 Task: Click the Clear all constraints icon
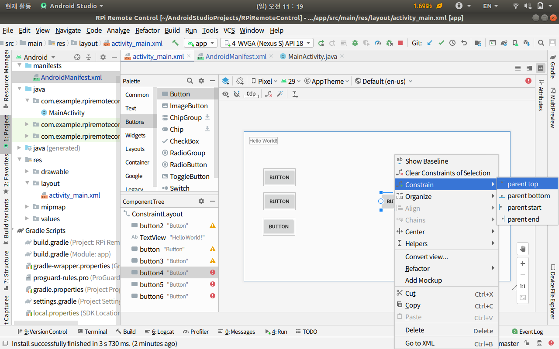(269, 94)
